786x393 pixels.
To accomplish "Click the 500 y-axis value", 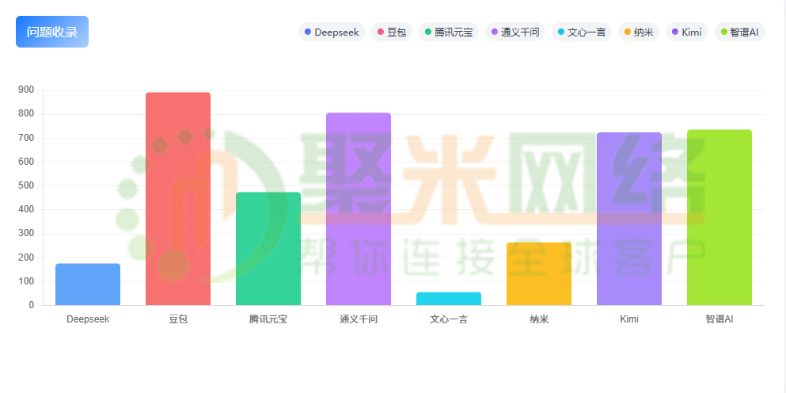I will click(x=26, y=185).
